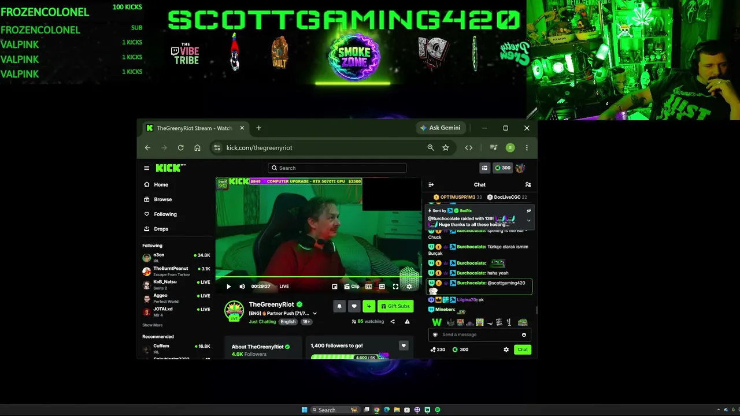The width and height of the screenshot is (740, 416).
Task: Open the Just Chatting category link
Action: click(262, 322)
